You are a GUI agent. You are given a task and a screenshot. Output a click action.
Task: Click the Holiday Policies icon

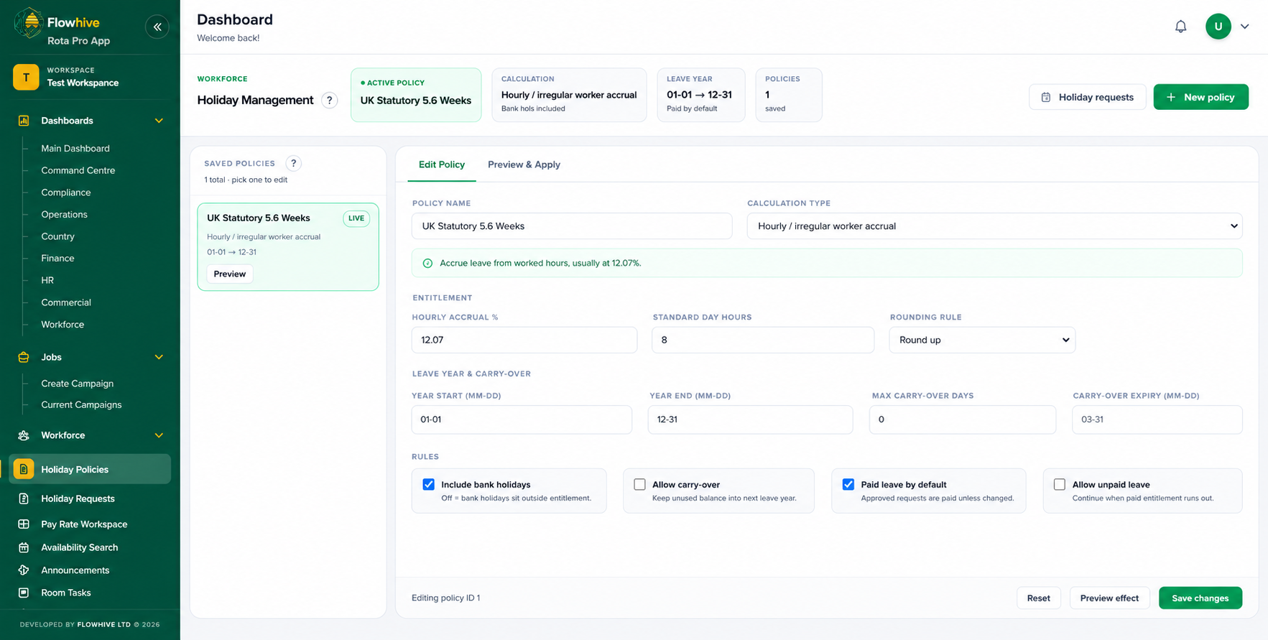click(24, 469)
